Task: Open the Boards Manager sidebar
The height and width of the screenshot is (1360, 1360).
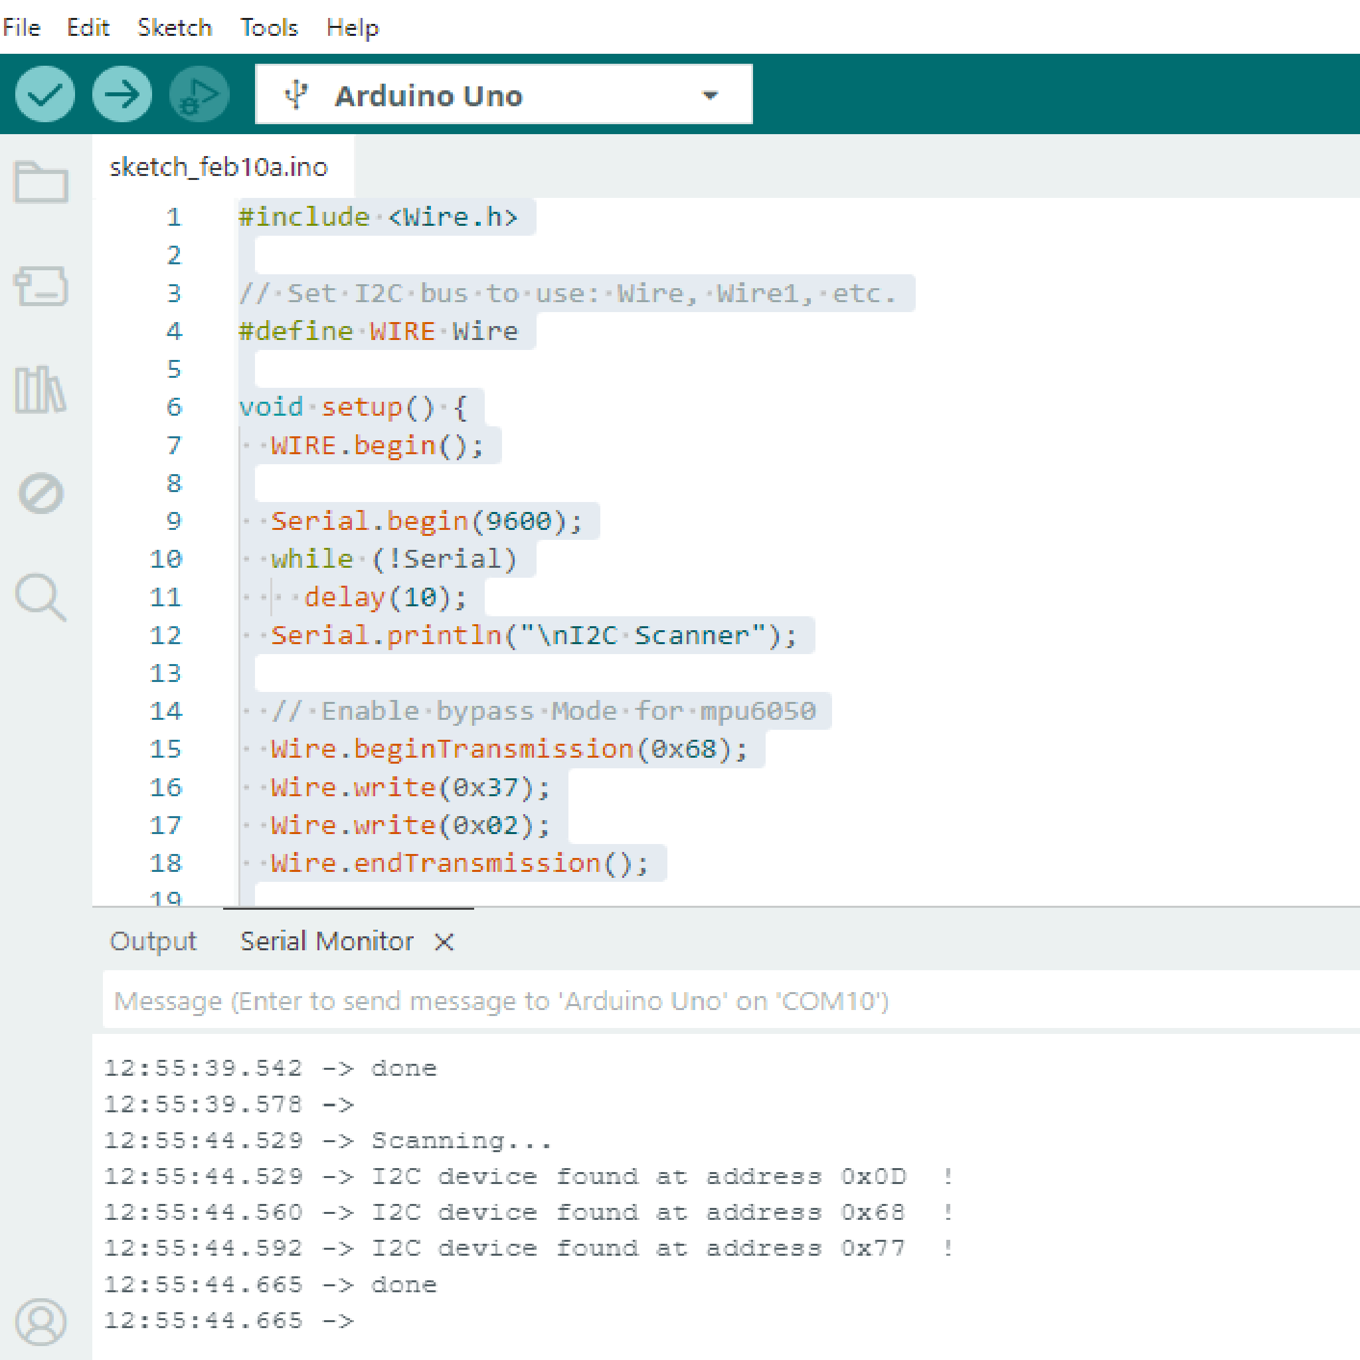Action: (41, 286)
